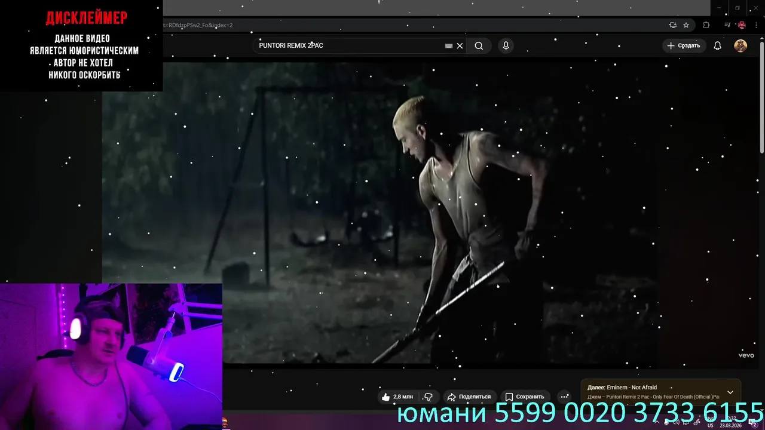The width and height of the screenshot is (765, 430).
Task: Click the address bar URL text
Action: (x=197, y=25)
